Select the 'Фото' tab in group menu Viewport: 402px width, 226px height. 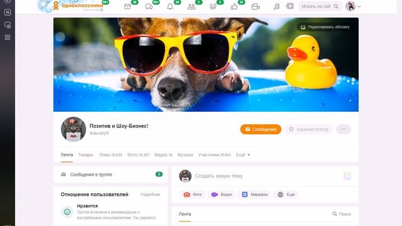coord(138,155)
